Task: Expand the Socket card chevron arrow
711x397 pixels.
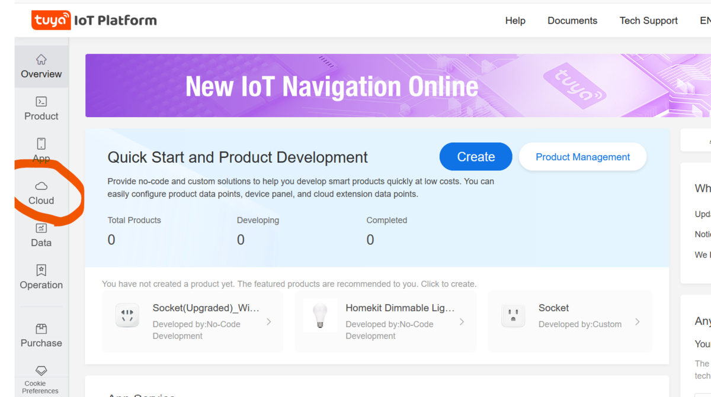Action: pyautogui.click(x=638, y=322)
